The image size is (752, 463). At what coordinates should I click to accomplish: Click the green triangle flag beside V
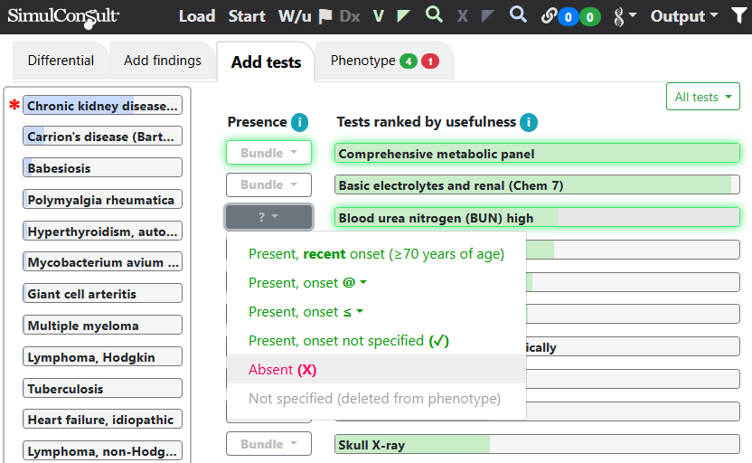[x=403, y=16]
